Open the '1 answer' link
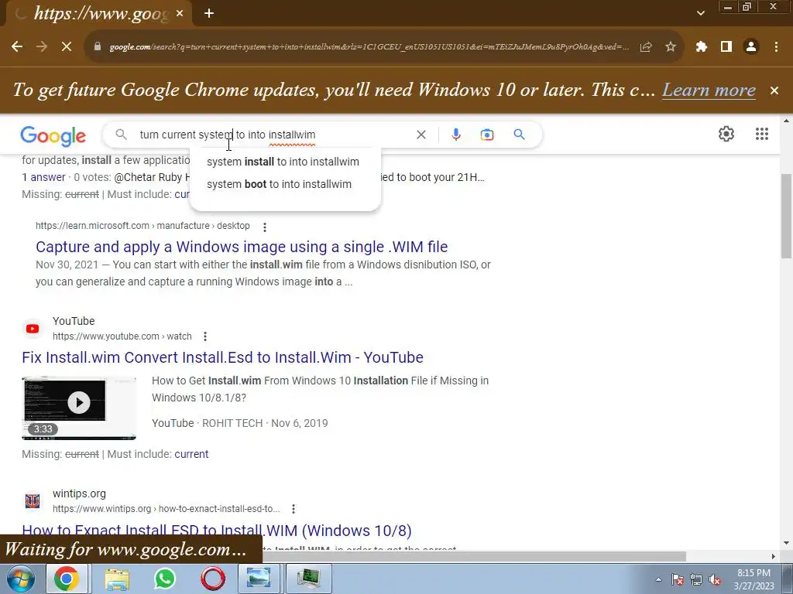Image resolution: width=793 pixels, height=594 pixels. coord(43,177)
